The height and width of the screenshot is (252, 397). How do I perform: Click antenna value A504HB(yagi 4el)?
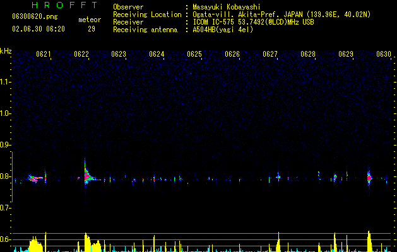223,30
